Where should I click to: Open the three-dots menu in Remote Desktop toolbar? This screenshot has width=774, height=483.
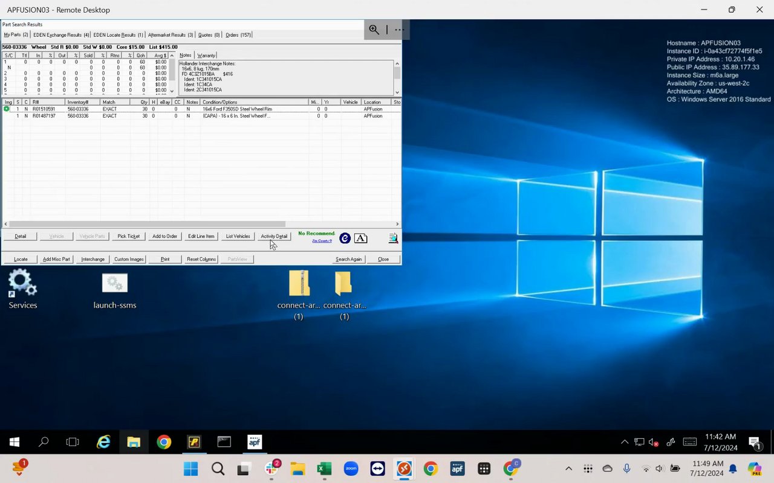click(x=399, y=30)
